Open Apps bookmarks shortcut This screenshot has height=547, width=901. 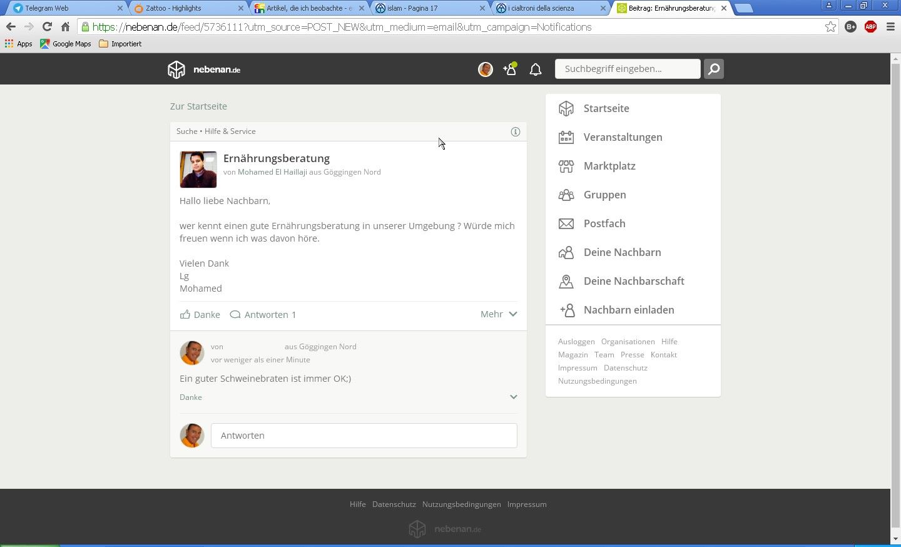(x=19, y=44)
